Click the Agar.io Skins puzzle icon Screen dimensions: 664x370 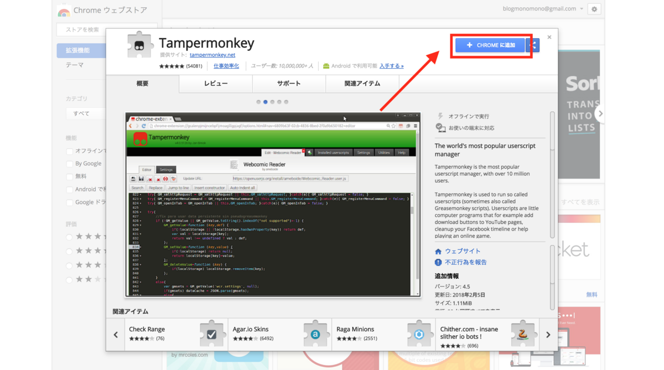[x=315, y=333]
